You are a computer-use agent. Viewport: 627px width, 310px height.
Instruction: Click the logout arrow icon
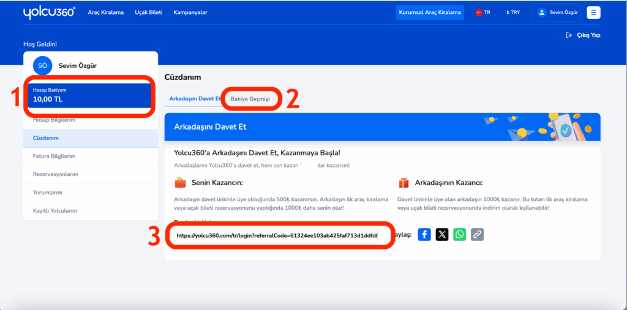(x=569, y=35)
